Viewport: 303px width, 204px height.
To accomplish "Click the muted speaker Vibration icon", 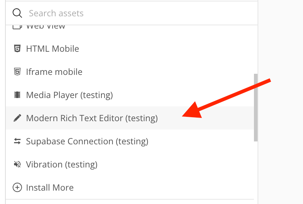I will point(17,165).
